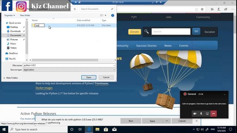237x133 pixels.
Task: Expand the Organize dropdown menu
Action: [x=10, y=16]
